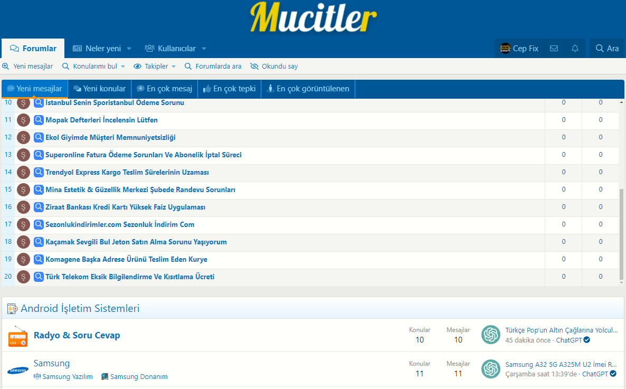Click the Ş user avatar in row 15
626x389 pixels.
tap(24, 189)
